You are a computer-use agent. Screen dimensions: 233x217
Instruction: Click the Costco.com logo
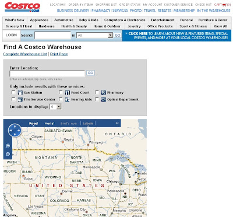click(22, 8)
